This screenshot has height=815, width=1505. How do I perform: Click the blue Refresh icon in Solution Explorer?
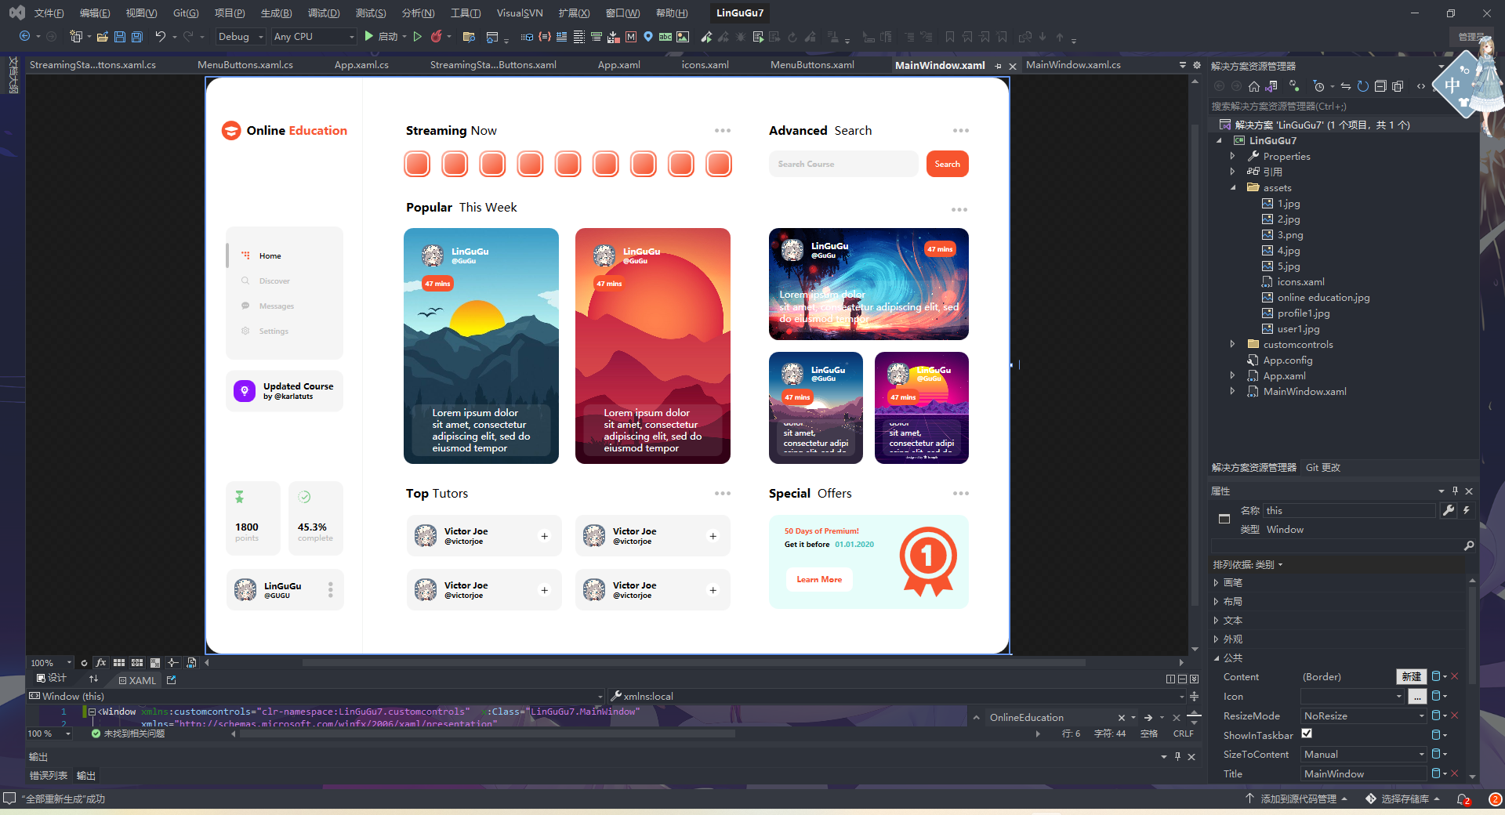(x=1363, y=86)
